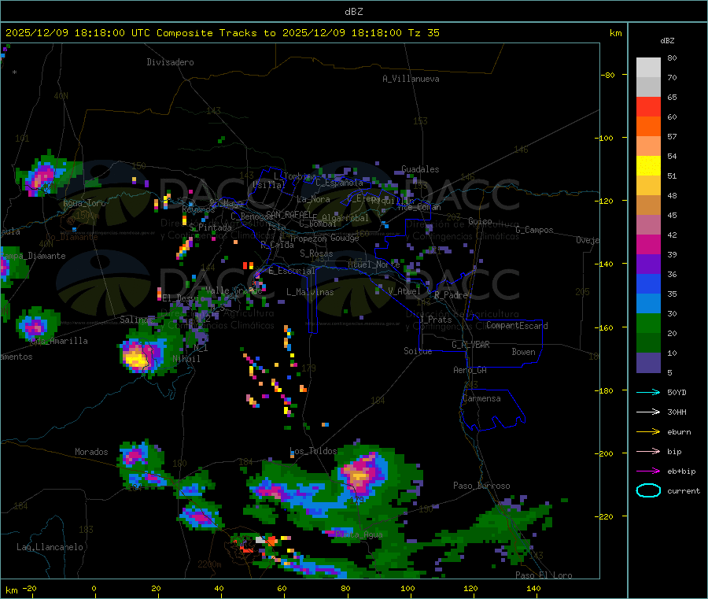Viewport: 708px width, 599px height.
Task: Click the '50YD' legend label
Action: (x=677, y=392)
